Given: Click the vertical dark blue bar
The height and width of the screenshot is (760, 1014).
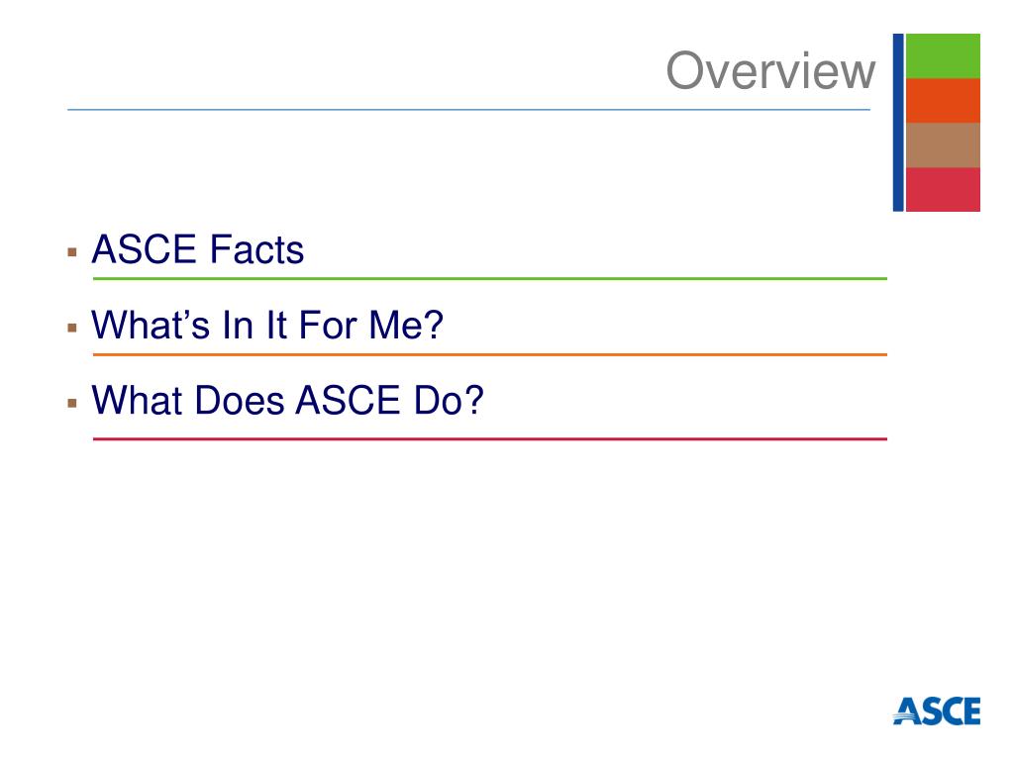Looking at the screenshot, I should click(x=898, y=122).
